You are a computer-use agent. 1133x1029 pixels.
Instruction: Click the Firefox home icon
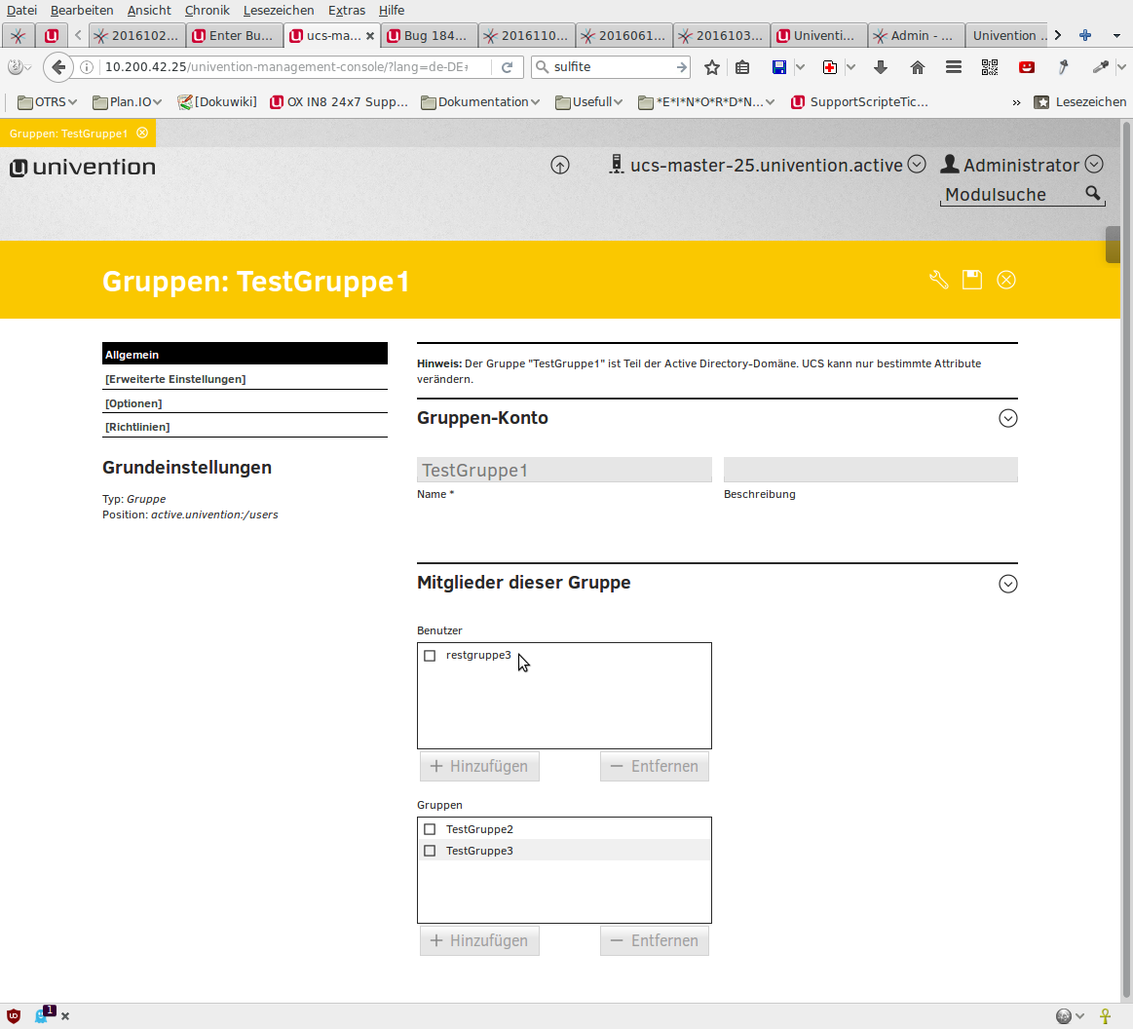coord(917,67)
